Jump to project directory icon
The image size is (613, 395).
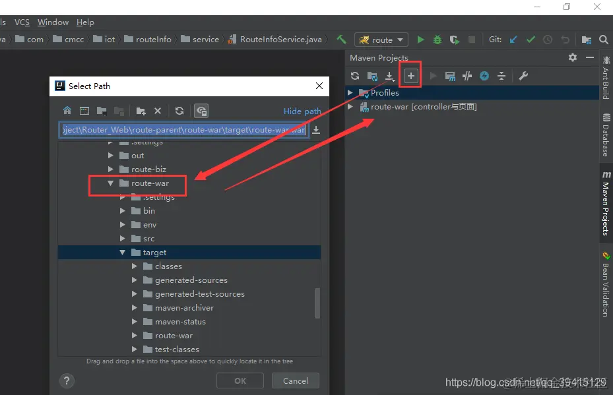tap(102, 111)
